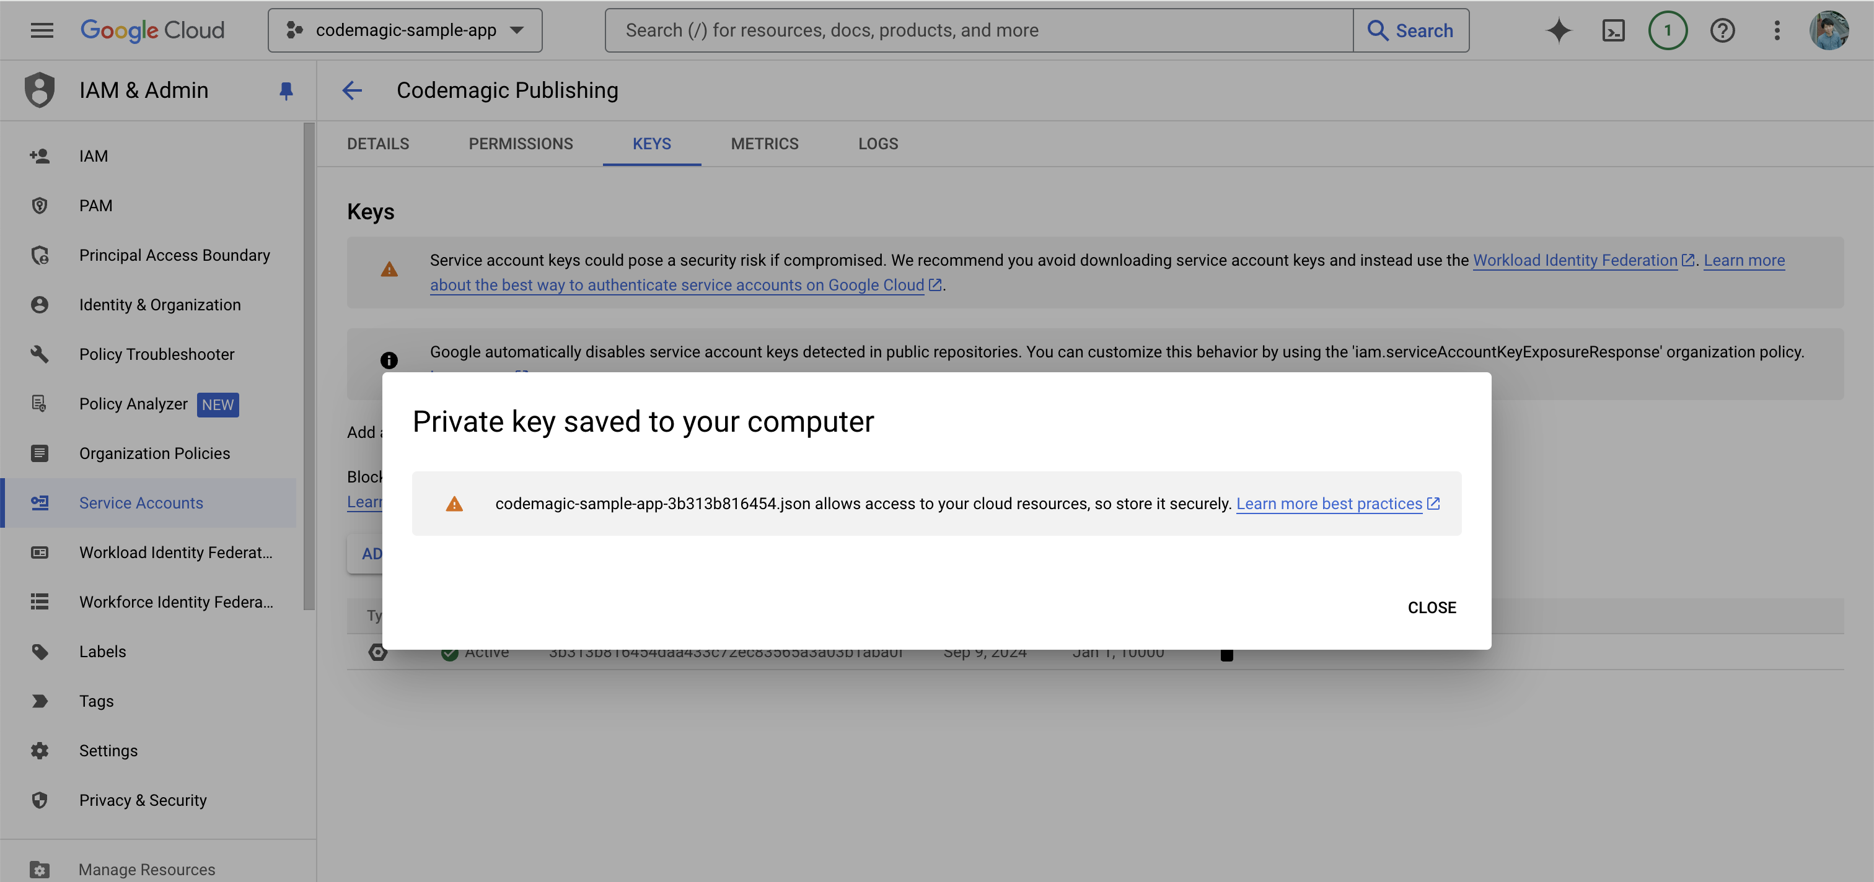Click the Workload Identity Federation card icon
The width and height of the screenshot is (1874, 882).
39,552
